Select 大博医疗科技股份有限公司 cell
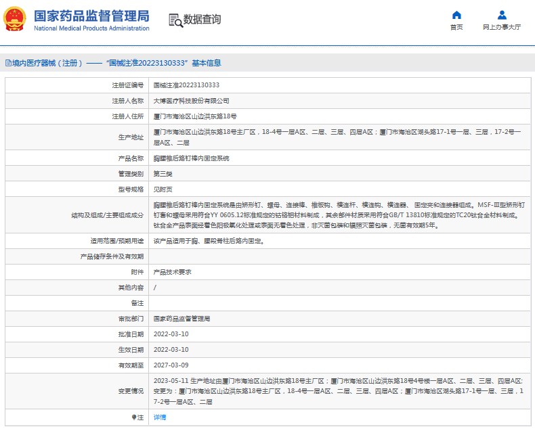 [x=191, y=101]
